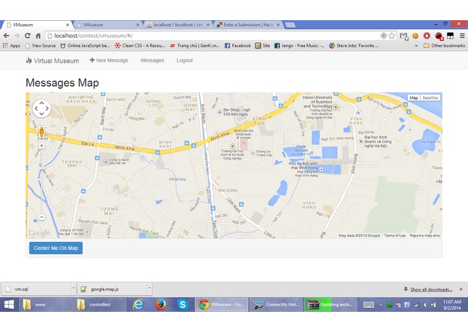Open the vm.sql downloaded file
Screen dimensions: 468x332
click(x=36, y=289)
